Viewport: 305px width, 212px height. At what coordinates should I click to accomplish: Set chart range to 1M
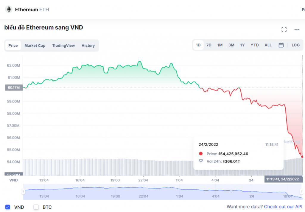(220, 45)
